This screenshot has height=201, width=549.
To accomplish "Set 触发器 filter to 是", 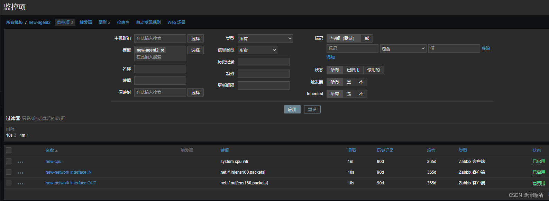I will coord(349,82).
